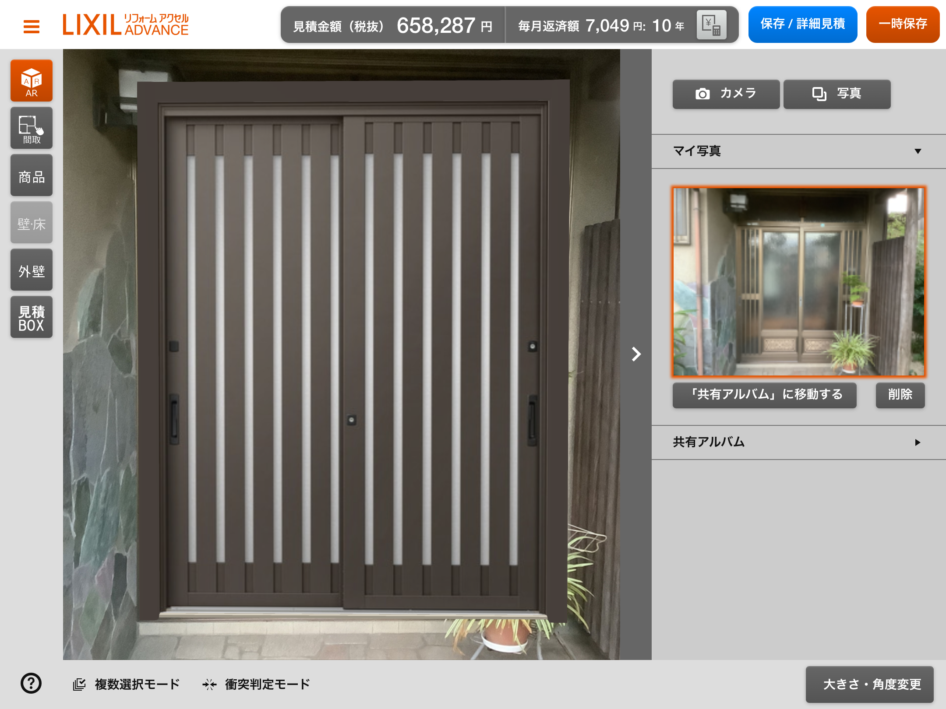
Task: Toggle 複数選択モード multi-select mode
Action: 126,684
